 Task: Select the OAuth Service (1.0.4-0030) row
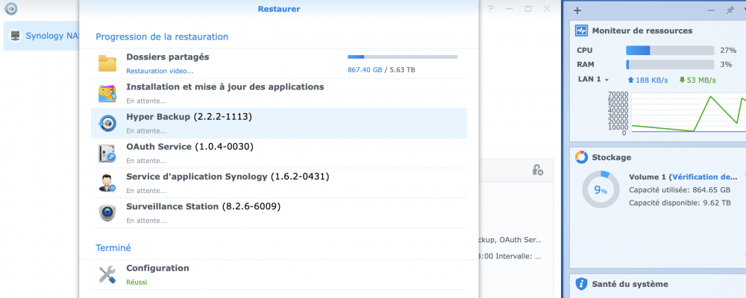click(279, 153)
